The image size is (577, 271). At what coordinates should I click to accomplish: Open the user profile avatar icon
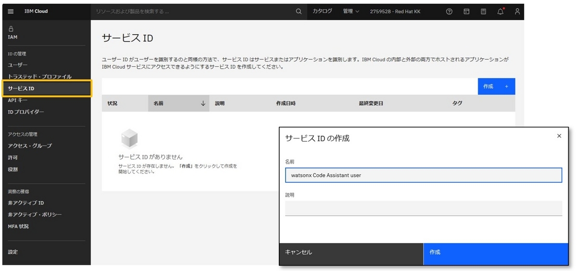click(x=517, y=12)
